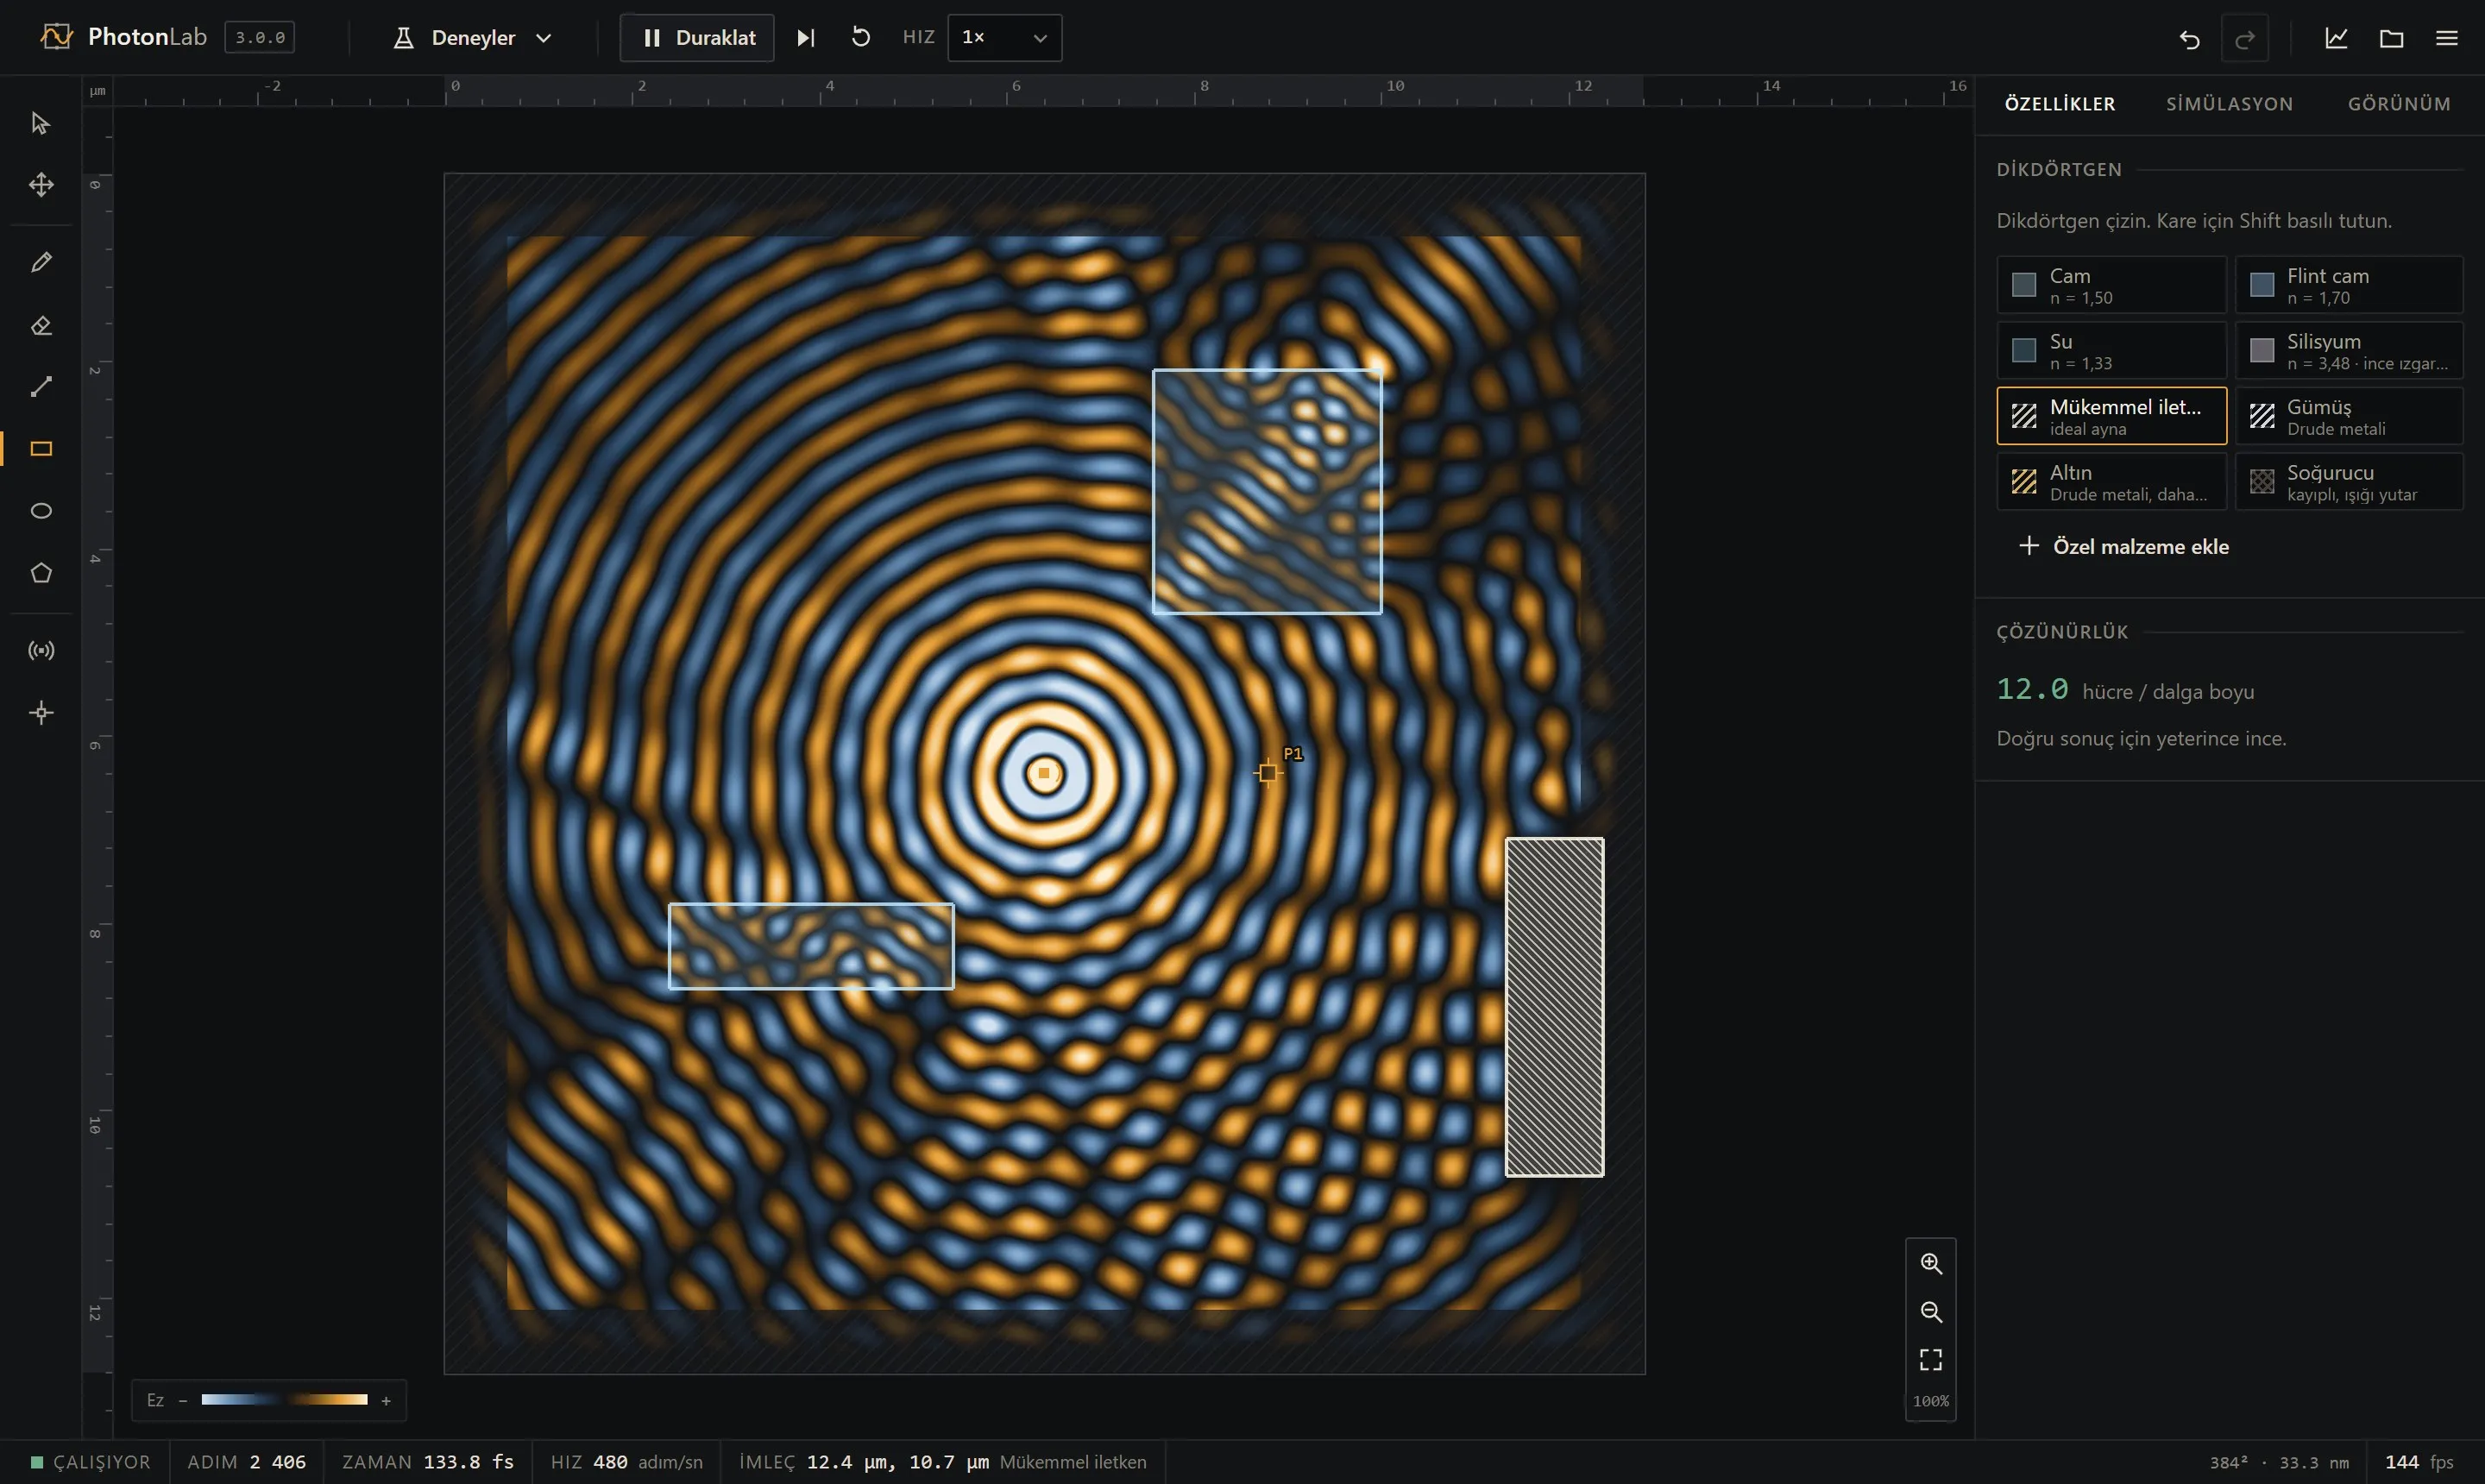Click the P1 probe marker on canvas
This screenshot has height=1484, width=2485.
point(1268,773)
